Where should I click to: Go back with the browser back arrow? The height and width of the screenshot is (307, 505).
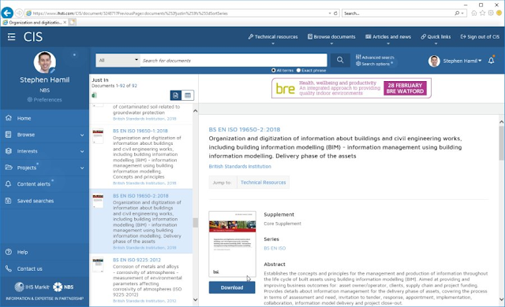pos(7,13)
